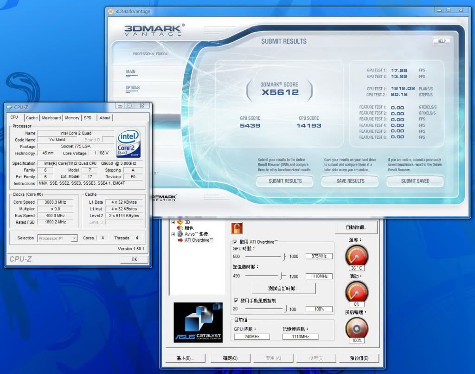Click the current GPU clock 240MHz field
This screenshot has width=475, height=374.
pyautogui.click(x=252, y=337)
